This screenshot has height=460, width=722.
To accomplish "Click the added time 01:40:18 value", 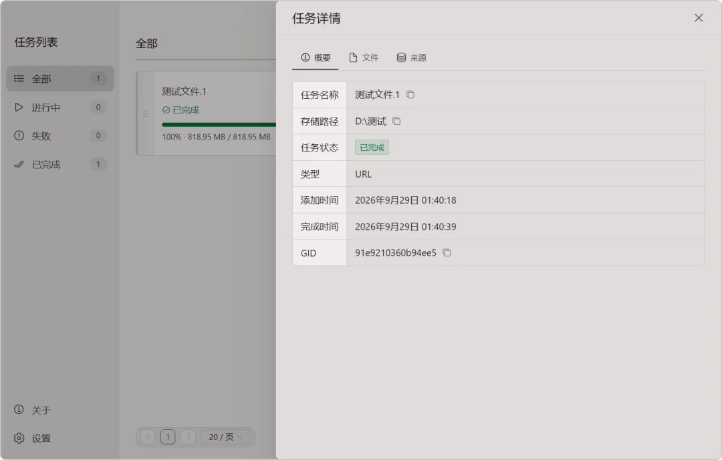I will point(406,200).
